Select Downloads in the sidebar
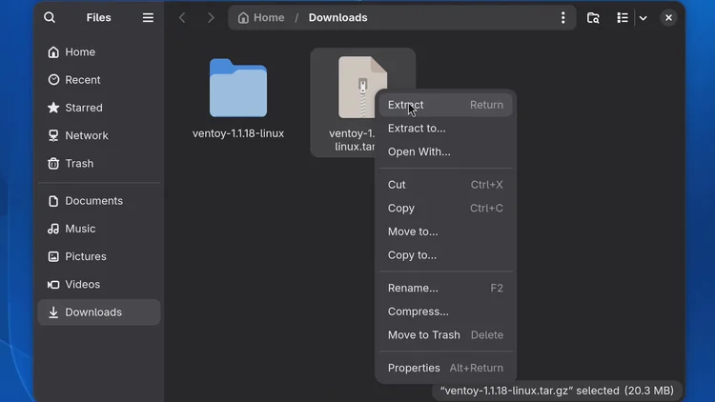 99,312
